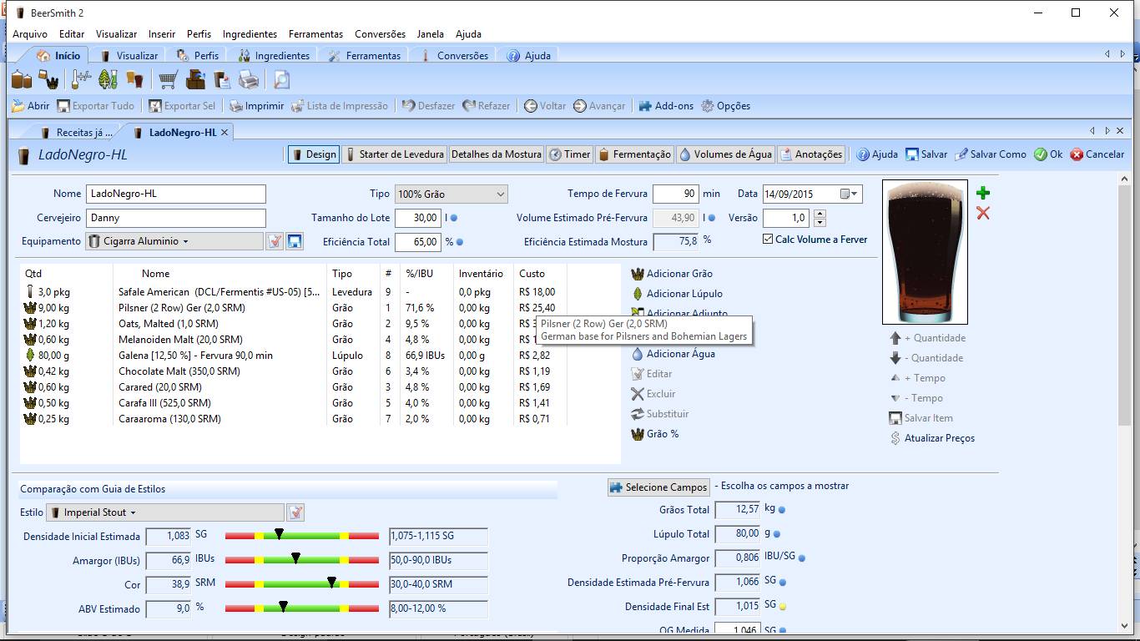Click the Amargor (IBUs) range bar
Image resolution: width=1140 pixels, height=641 pixels.
point(301,559)
